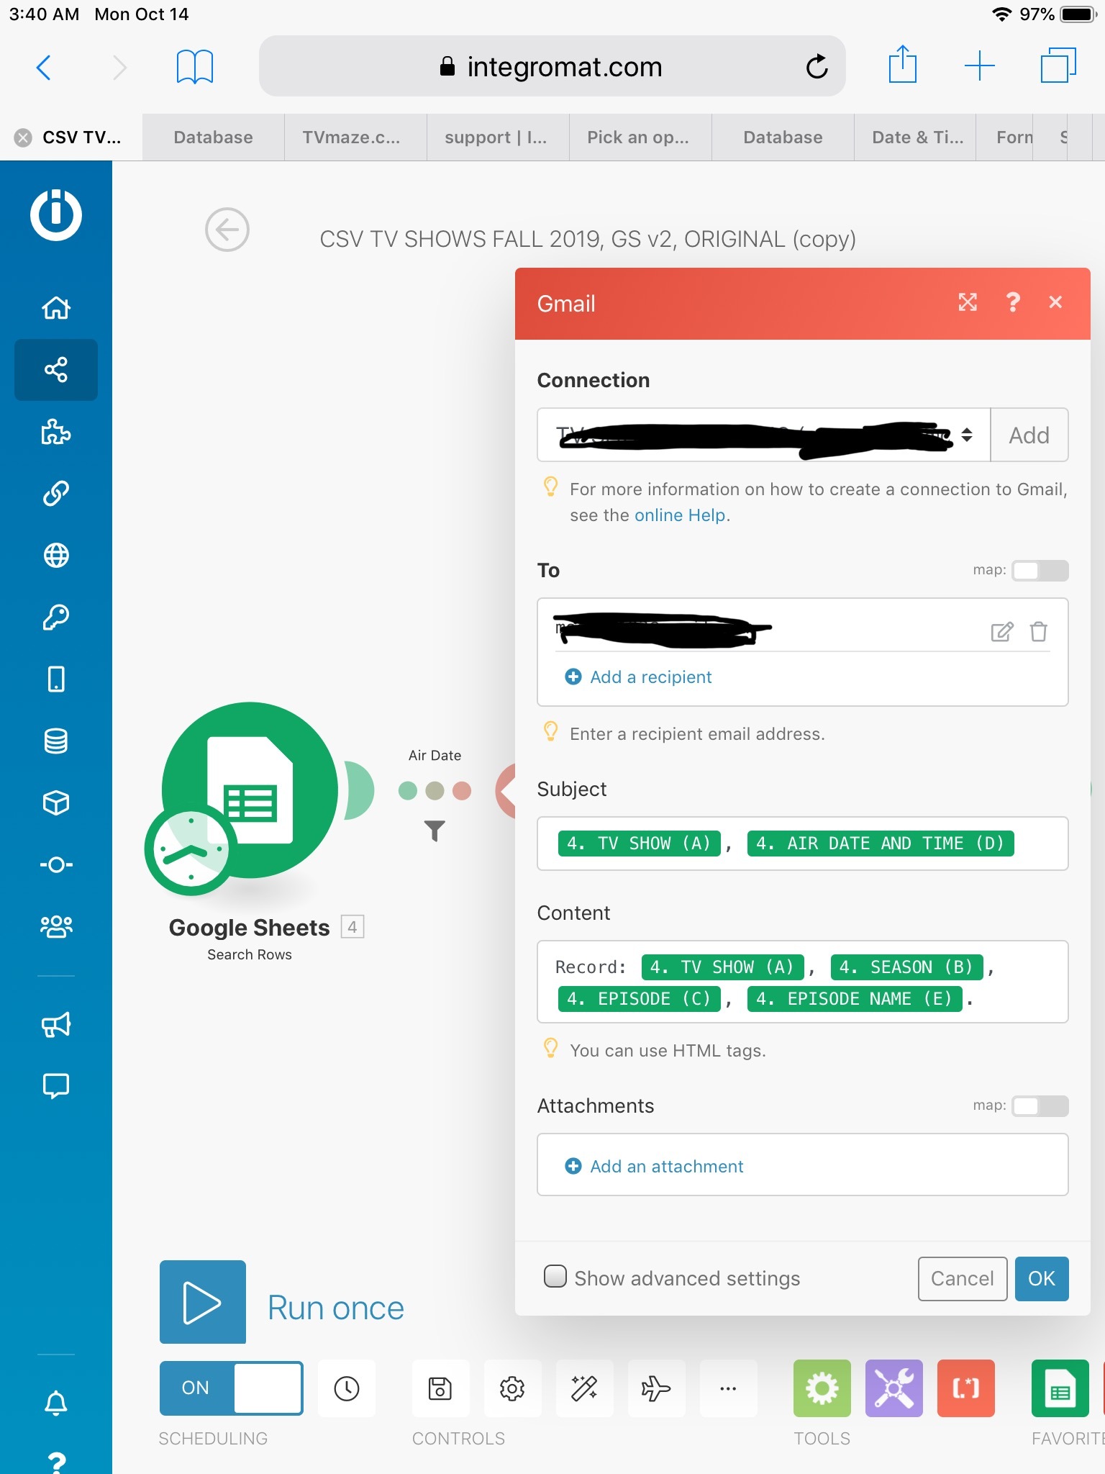The width and height of the screenshot is (1105, 1474).
Task: Expand the Gmail dialog to fullscreen
Action: [968, 302]
